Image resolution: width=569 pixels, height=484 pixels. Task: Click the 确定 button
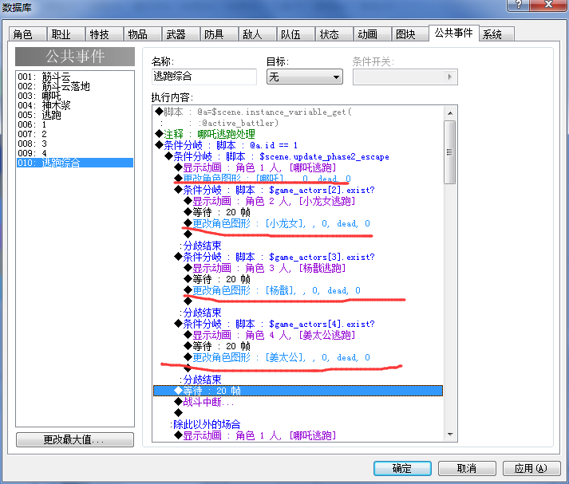coord(402,468)
